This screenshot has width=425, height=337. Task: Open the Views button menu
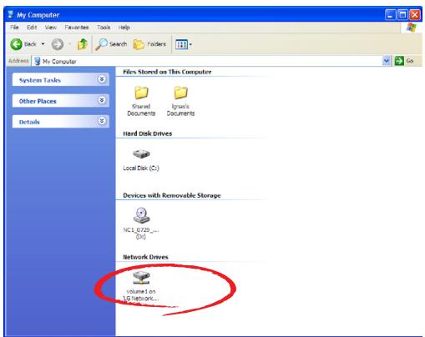point(184,44)
